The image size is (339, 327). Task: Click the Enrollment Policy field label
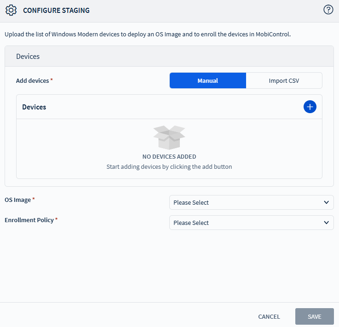(x=29, y=220)
